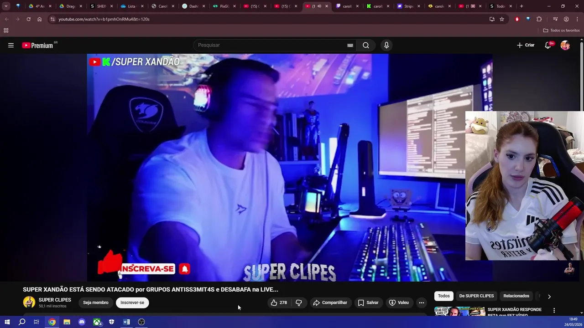Click Seja membro button

tap(96, 302)
